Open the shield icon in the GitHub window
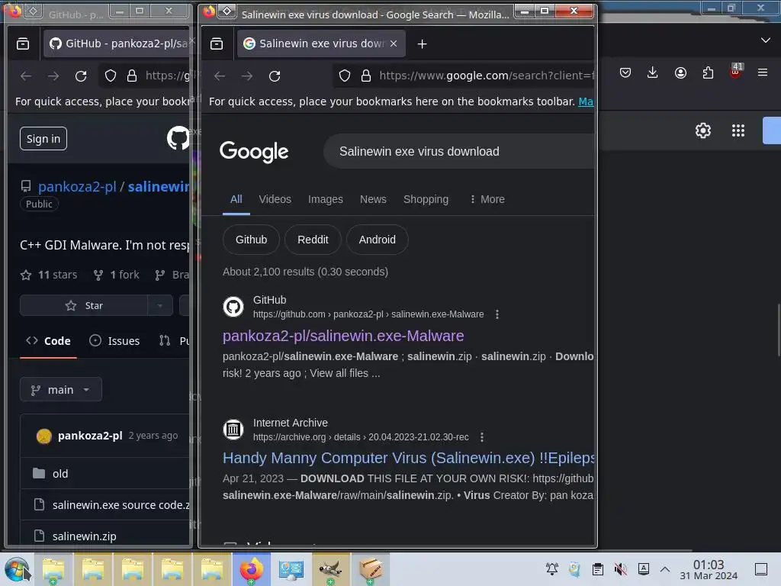 pyautogui.click(x=111, y=76)
